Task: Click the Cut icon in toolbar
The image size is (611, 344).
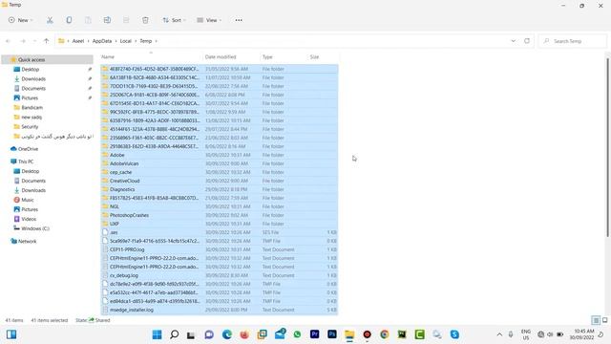Action: [x=50, y=20]
